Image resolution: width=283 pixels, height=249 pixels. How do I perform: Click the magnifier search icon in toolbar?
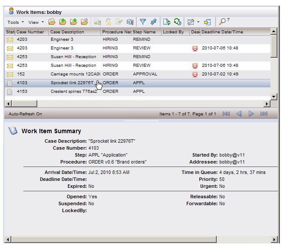[x=222, y=22]
